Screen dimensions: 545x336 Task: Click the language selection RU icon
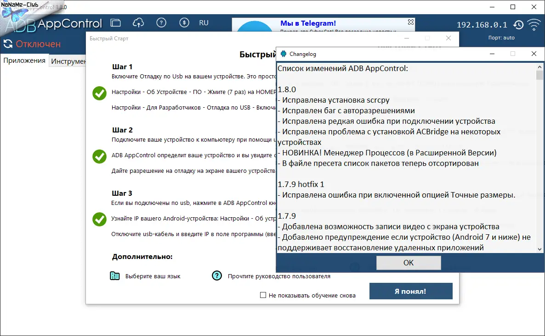[x=115, y=276]
